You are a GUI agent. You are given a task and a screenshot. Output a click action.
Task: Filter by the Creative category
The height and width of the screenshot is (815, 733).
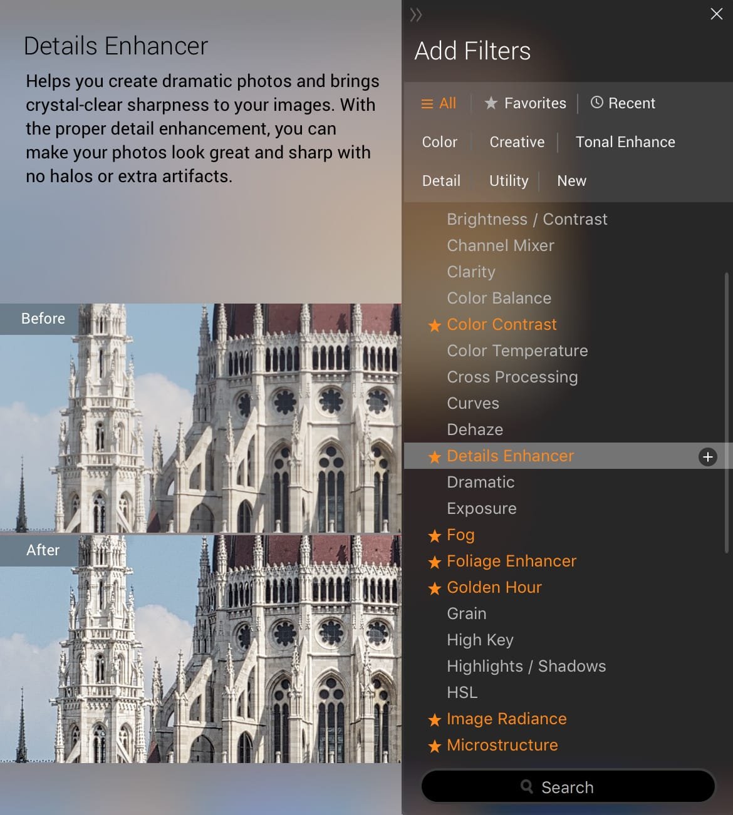point(517,142)
